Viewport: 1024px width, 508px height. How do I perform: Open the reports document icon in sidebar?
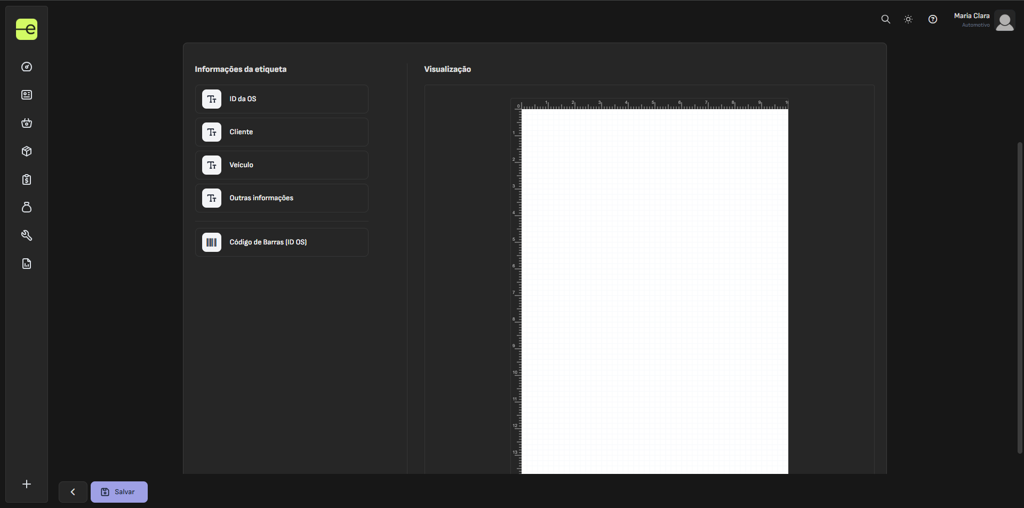27,264
